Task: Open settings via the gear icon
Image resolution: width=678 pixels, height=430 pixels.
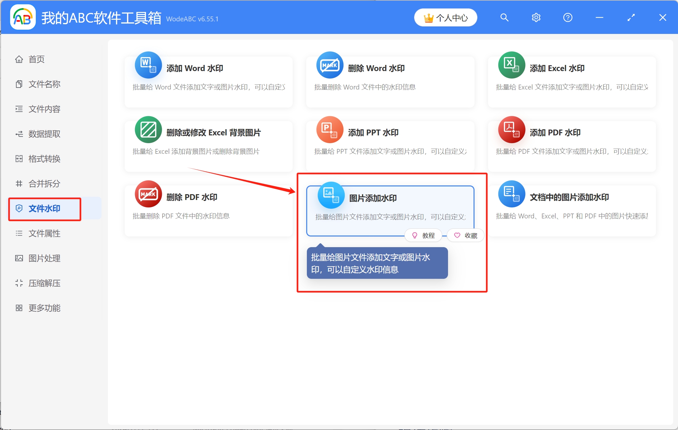Action: pyautogui.click(x=536, y=17)
